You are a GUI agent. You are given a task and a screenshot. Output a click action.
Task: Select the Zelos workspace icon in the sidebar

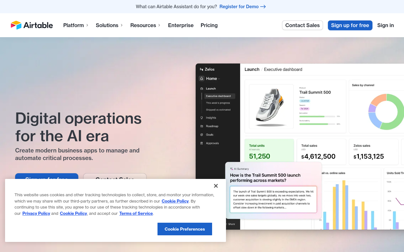(x=201, y=69)
